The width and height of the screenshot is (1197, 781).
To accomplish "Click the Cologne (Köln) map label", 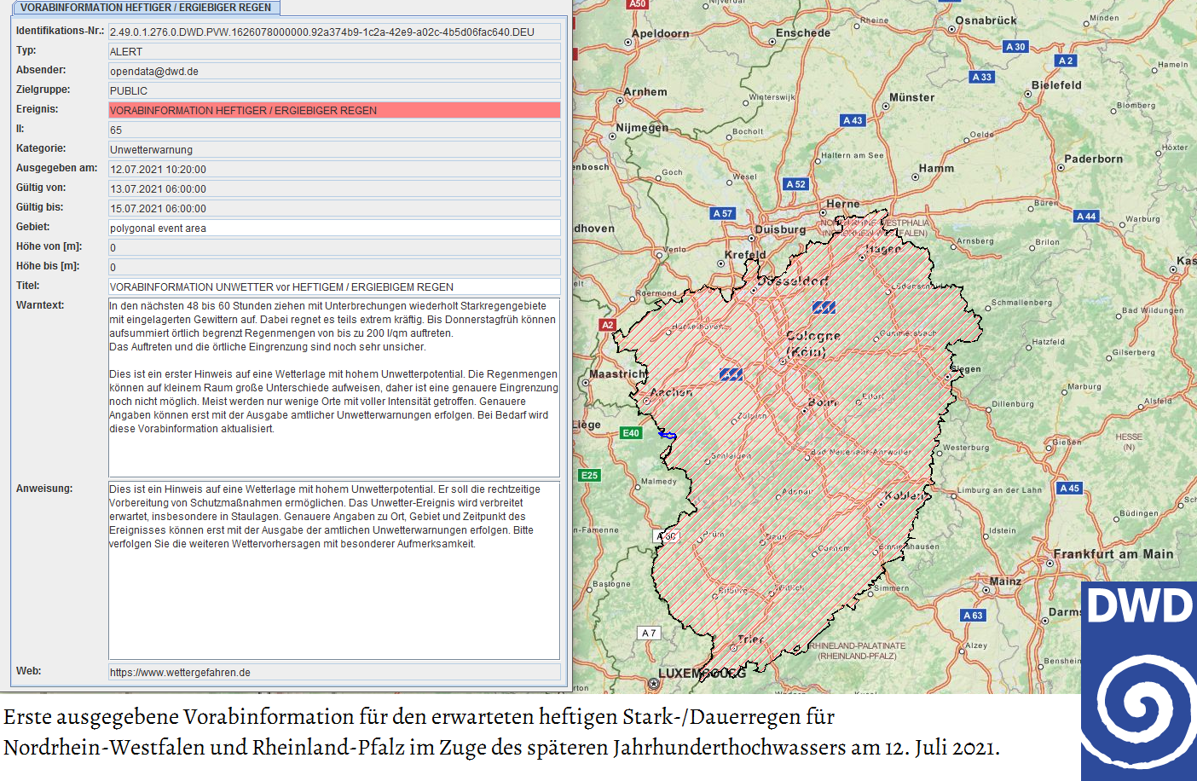I will click(812, 344).
